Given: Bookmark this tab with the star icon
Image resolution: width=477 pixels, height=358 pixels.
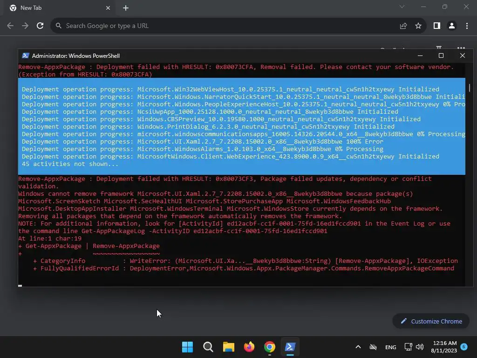Looking at the screenshot, I should tap(418, 26).
